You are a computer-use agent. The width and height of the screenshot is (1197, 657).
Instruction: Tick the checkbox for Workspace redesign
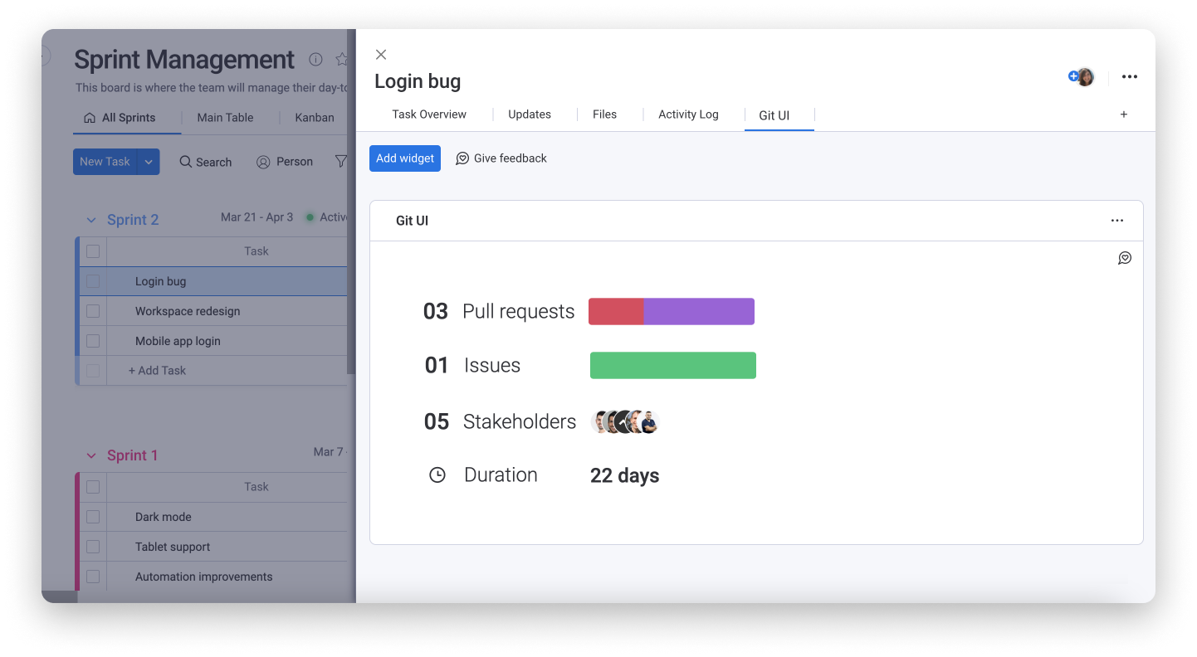click(x=92, y=311)
